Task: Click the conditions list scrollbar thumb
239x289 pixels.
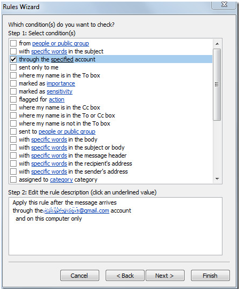Action: tap(217, 84)
